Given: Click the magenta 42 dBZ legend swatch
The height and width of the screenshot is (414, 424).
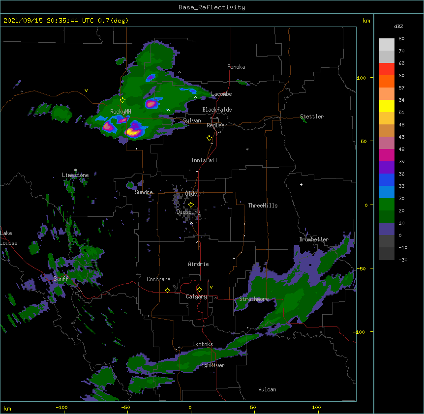Looking at the screenshot, I should [387, 155].
